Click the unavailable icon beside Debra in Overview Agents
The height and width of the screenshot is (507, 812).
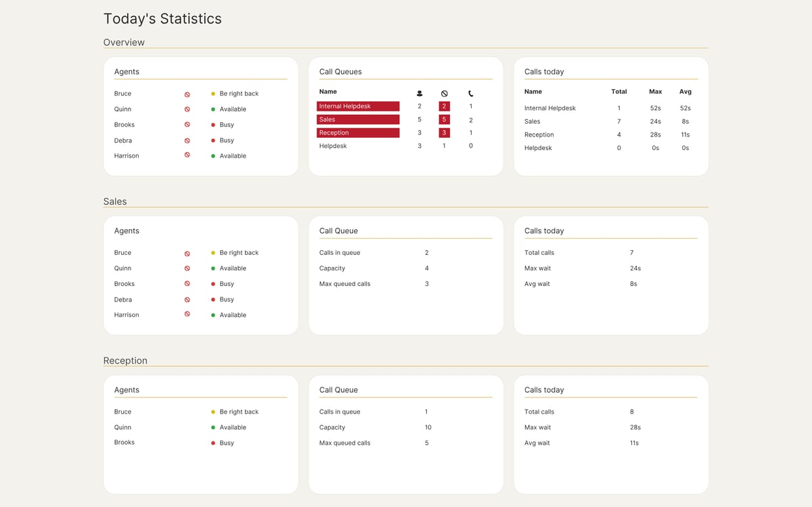coord(187,141)
